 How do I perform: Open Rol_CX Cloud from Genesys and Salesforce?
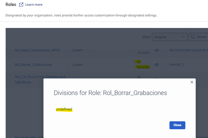point(40,79)
